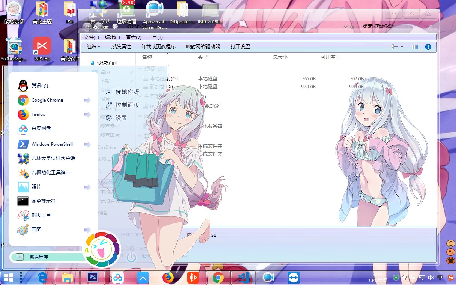This screenshot has height=285, width=456.
Task: Select the PS6 desktop folder
Action: click(70, 13)
